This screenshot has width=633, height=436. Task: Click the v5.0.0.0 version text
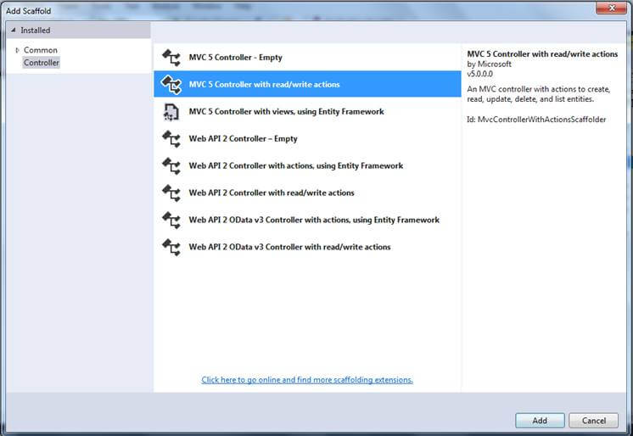479,74
